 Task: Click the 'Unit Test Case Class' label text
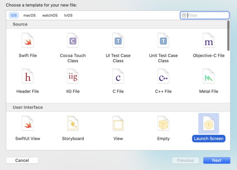tap(163, 58)
